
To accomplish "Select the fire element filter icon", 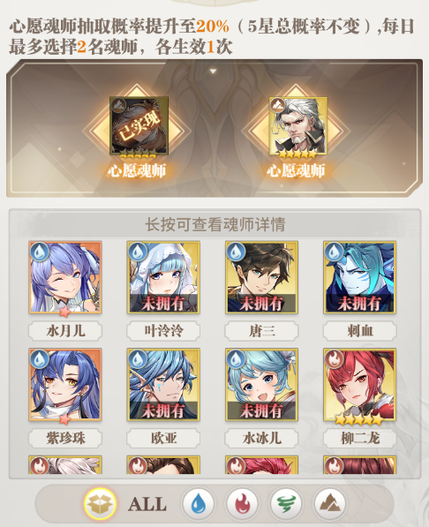I will 242,503.
